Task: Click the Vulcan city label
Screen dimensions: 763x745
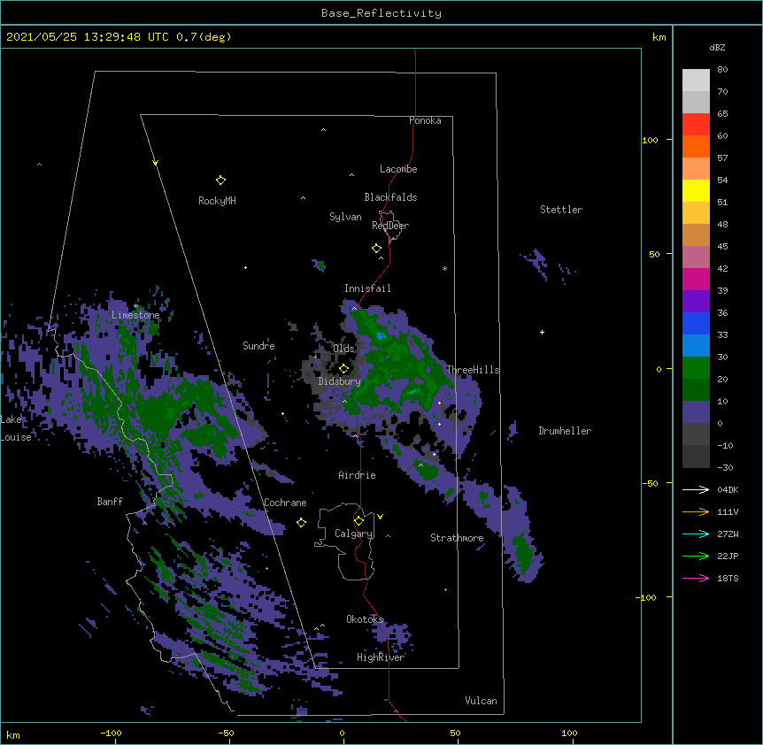Action: (481, 701)
